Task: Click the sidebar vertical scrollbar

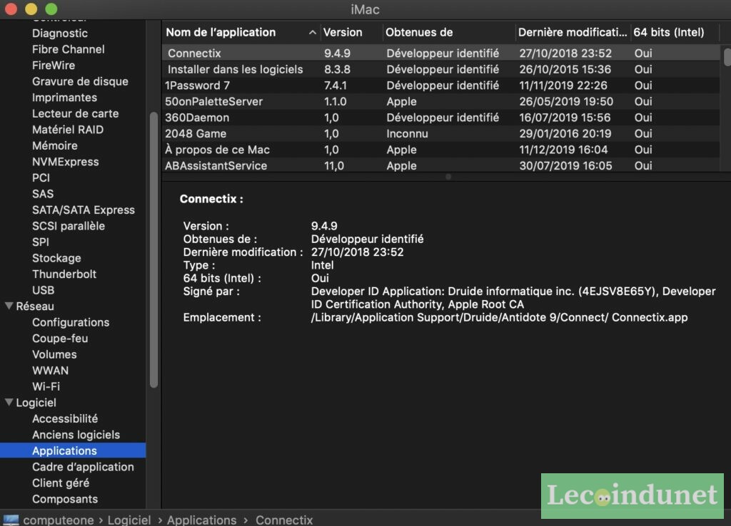Action: [153, 249]
